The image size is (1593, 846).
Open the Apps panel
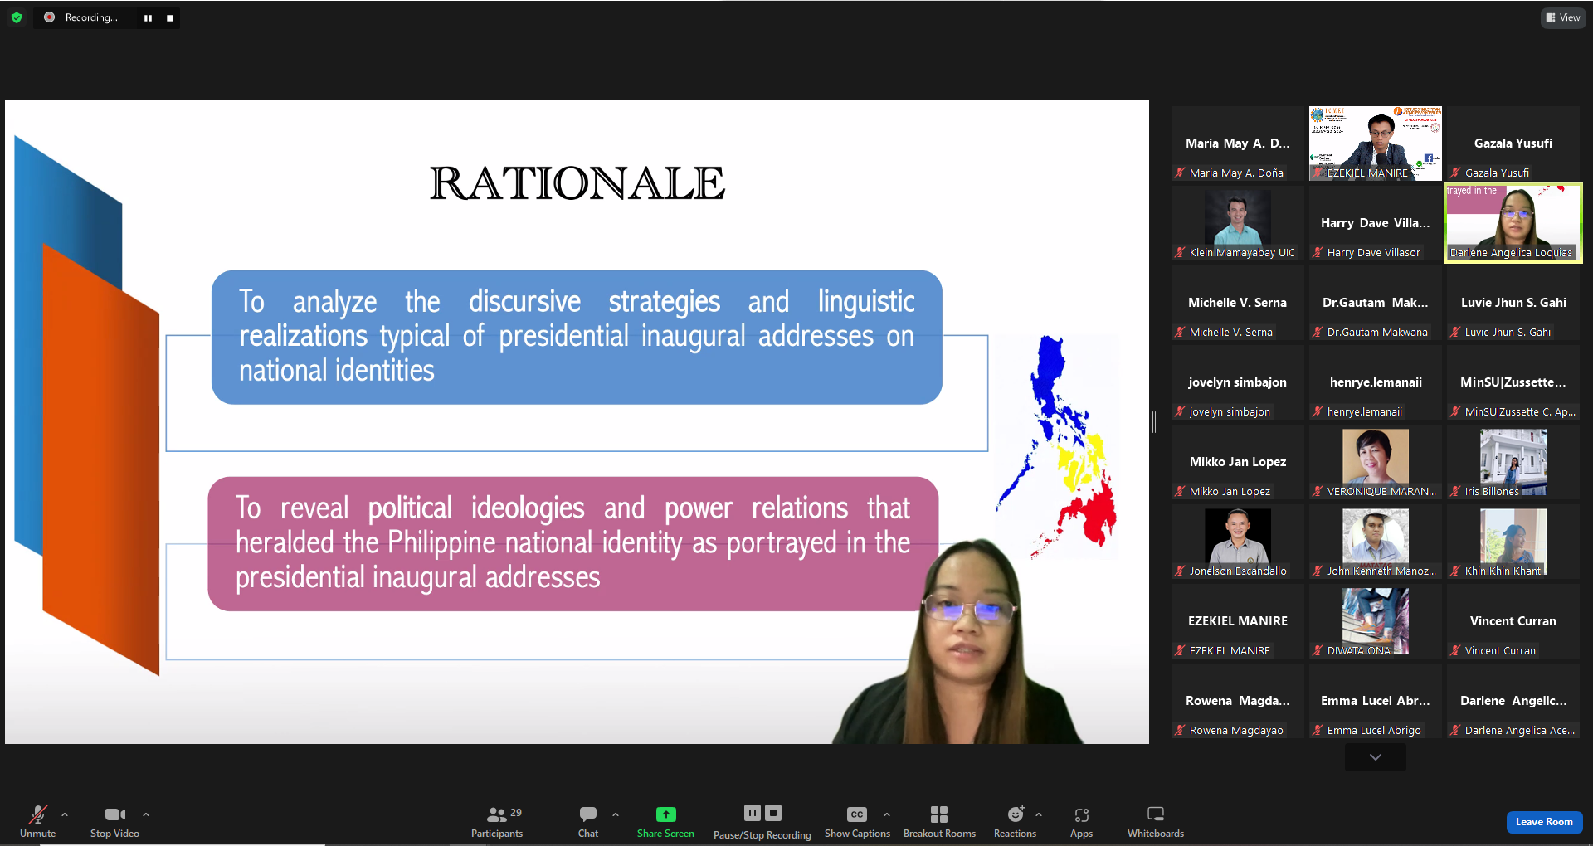click(1081, 821)
